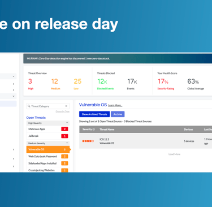Collapse the High Severity section
The width and height of the screenshot is (212, 207).
tap(67, 123)
